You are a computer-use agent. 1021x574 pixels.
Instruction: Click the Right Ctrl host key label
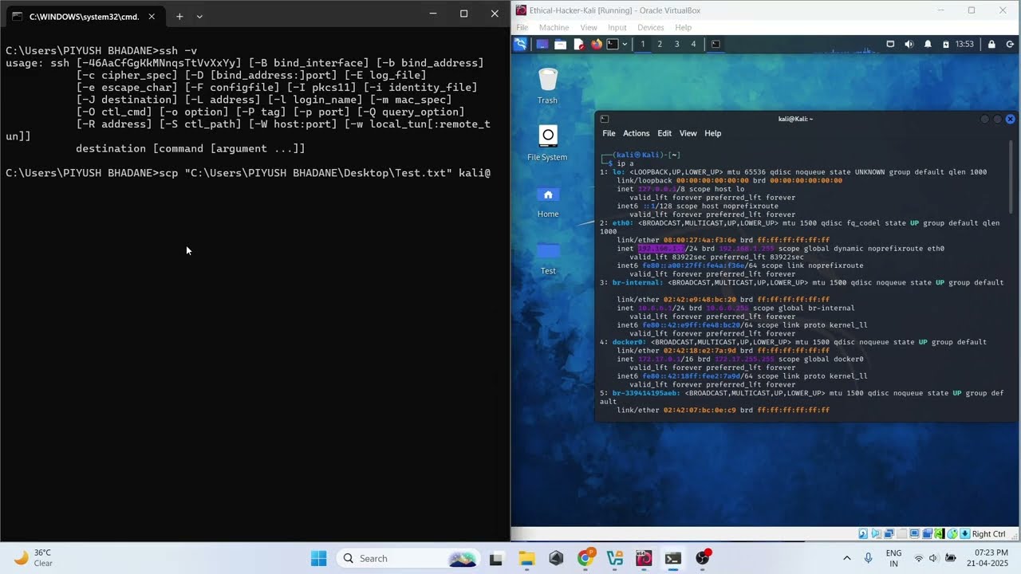[988, 533]
